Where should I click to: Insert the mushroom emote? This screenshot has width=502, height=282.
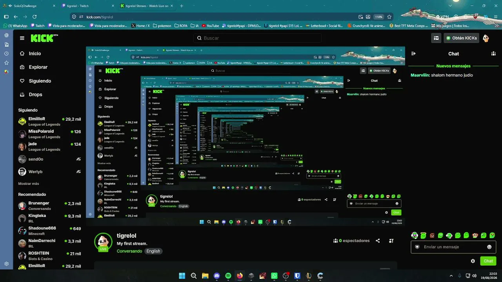click(475, 235)
